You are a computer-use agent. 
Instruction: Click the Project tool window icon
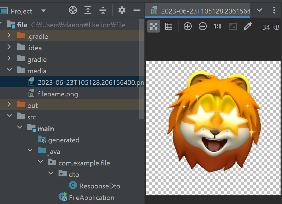pos(4,10)
